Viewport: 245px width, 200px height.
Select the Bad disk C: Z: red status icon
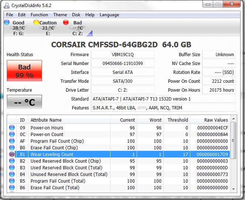[x=66, y=22]
